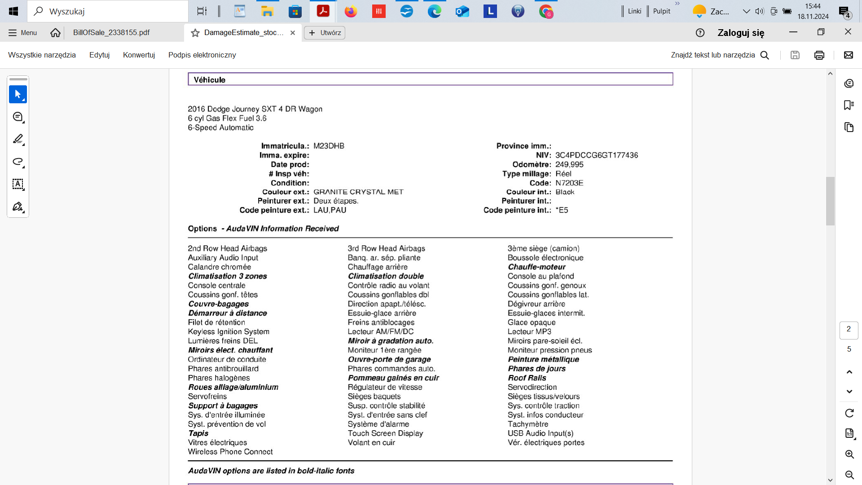Image resolution: width=862 pixels, height=485 pixels.
Task: Open Outlook from taskbar
Action: [462, 11]
